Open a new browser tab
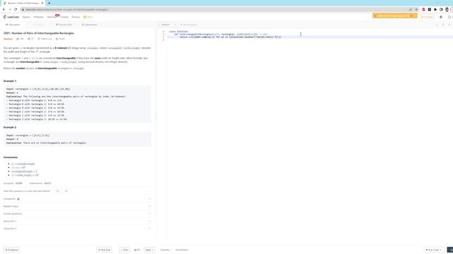Screen dimensions: 453x254 click(49, 3)
